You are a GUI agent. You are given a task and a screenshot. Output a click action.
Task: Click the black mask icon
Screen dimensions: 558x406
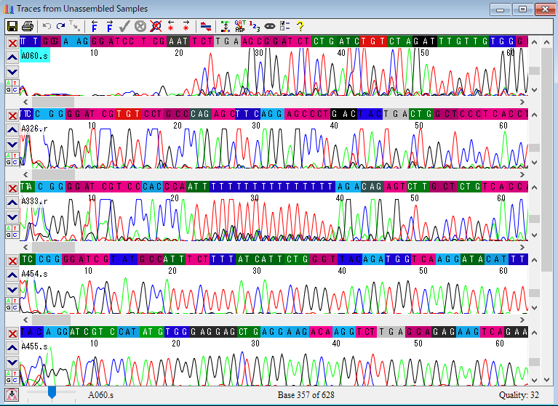270,26
